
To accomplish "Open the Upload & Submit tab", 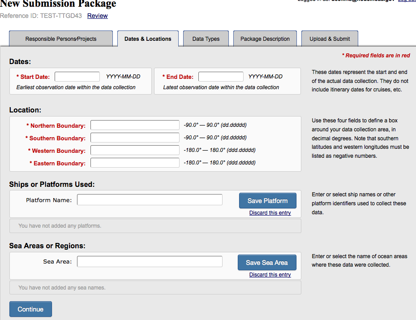I will 330,39.
